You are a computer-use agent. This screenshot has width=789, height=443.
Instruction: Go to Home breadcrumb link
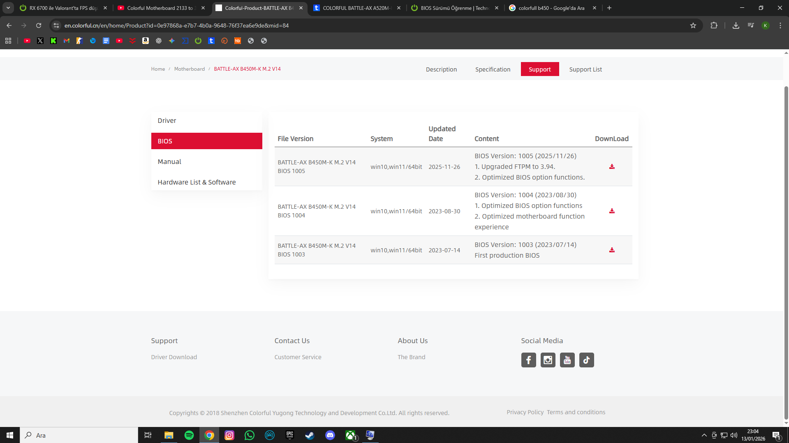point(158,69)
